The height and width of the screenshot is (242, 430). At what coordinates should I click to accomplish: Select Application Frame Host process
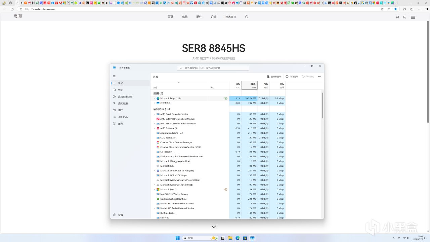point(218,133)
